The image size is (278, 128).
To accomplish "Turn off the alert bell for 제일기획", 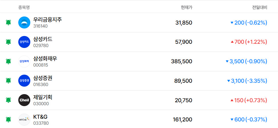I will (x=8, y=100).
